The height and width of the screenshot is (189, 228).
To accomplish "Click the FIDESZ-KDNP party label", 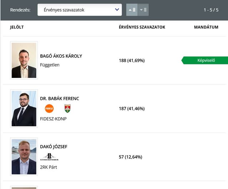I will tap(53, 119).
